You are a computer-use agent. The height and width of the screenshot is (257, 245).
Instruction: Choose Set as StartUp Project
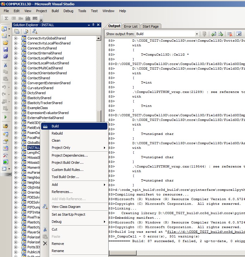pyautogui.click(x=68, y=214)
